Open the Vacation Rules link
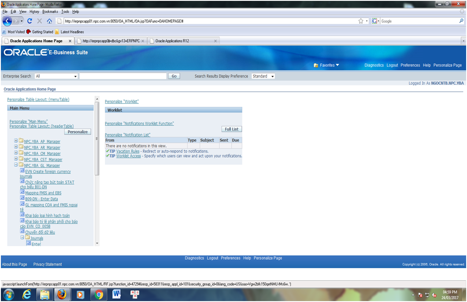 click(x=128, y=151)
